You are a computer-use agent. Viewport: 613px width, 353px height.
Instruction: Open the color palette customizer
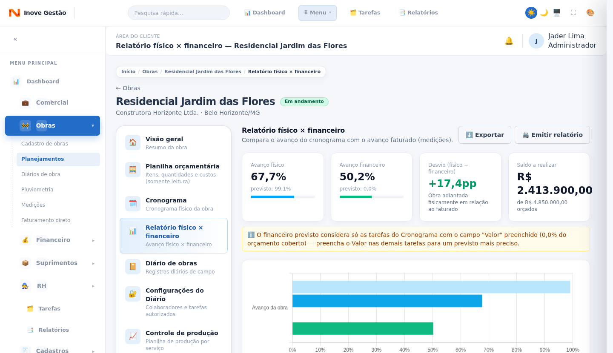590,13
